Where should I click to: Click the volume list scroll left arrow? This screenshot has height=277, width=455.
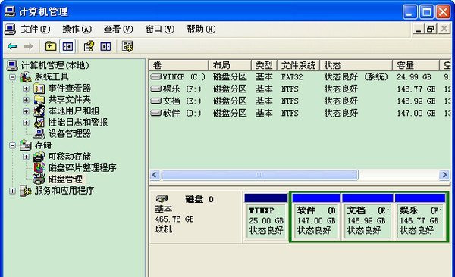155,175
